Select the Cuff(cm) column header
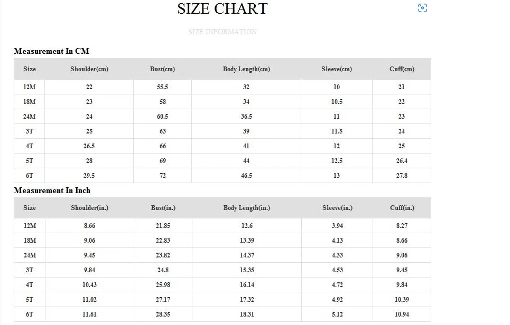510x325 pixels. (402, 69)
